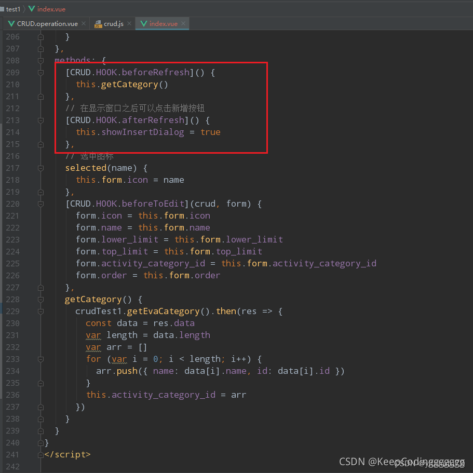Collapse beforeRefresh hook fold at line 209
The height and width of the screenshot is (473, 473).
coord(40,73)
